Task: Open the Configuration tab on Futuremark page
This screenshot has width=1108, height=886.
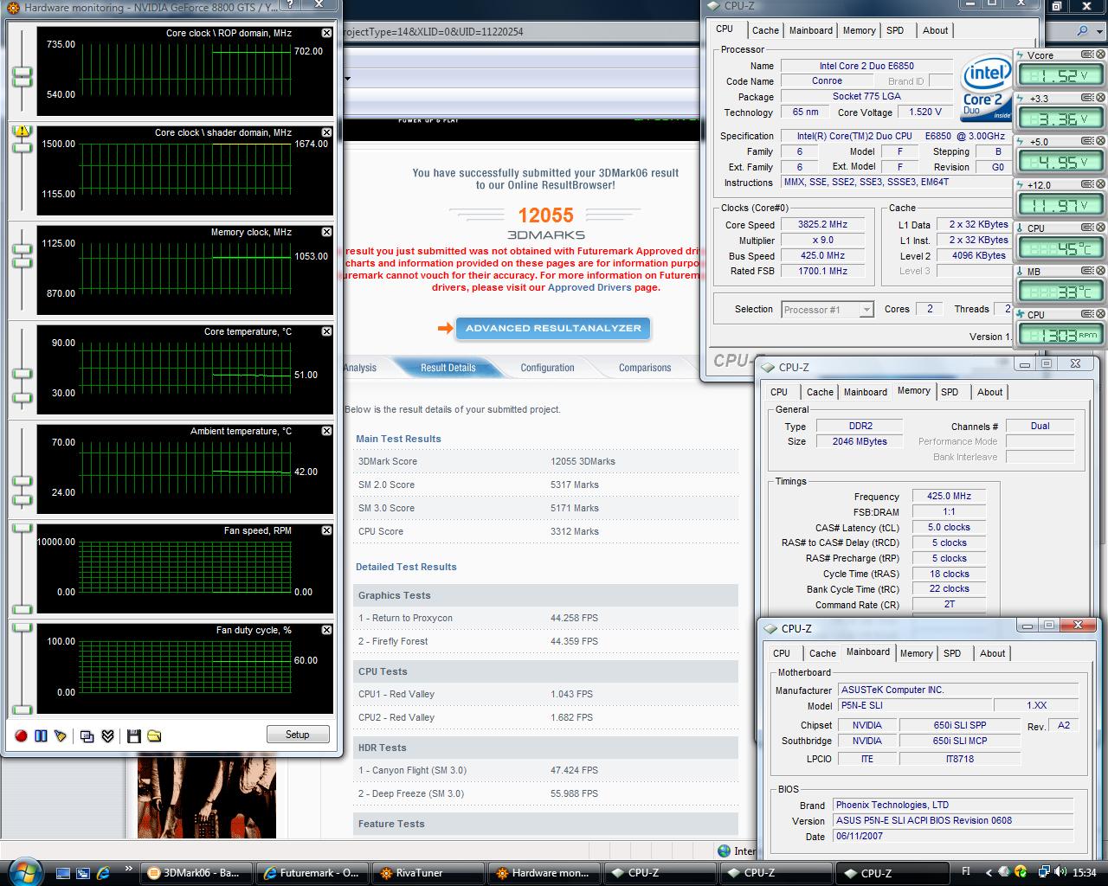Action: coord(547,368)
